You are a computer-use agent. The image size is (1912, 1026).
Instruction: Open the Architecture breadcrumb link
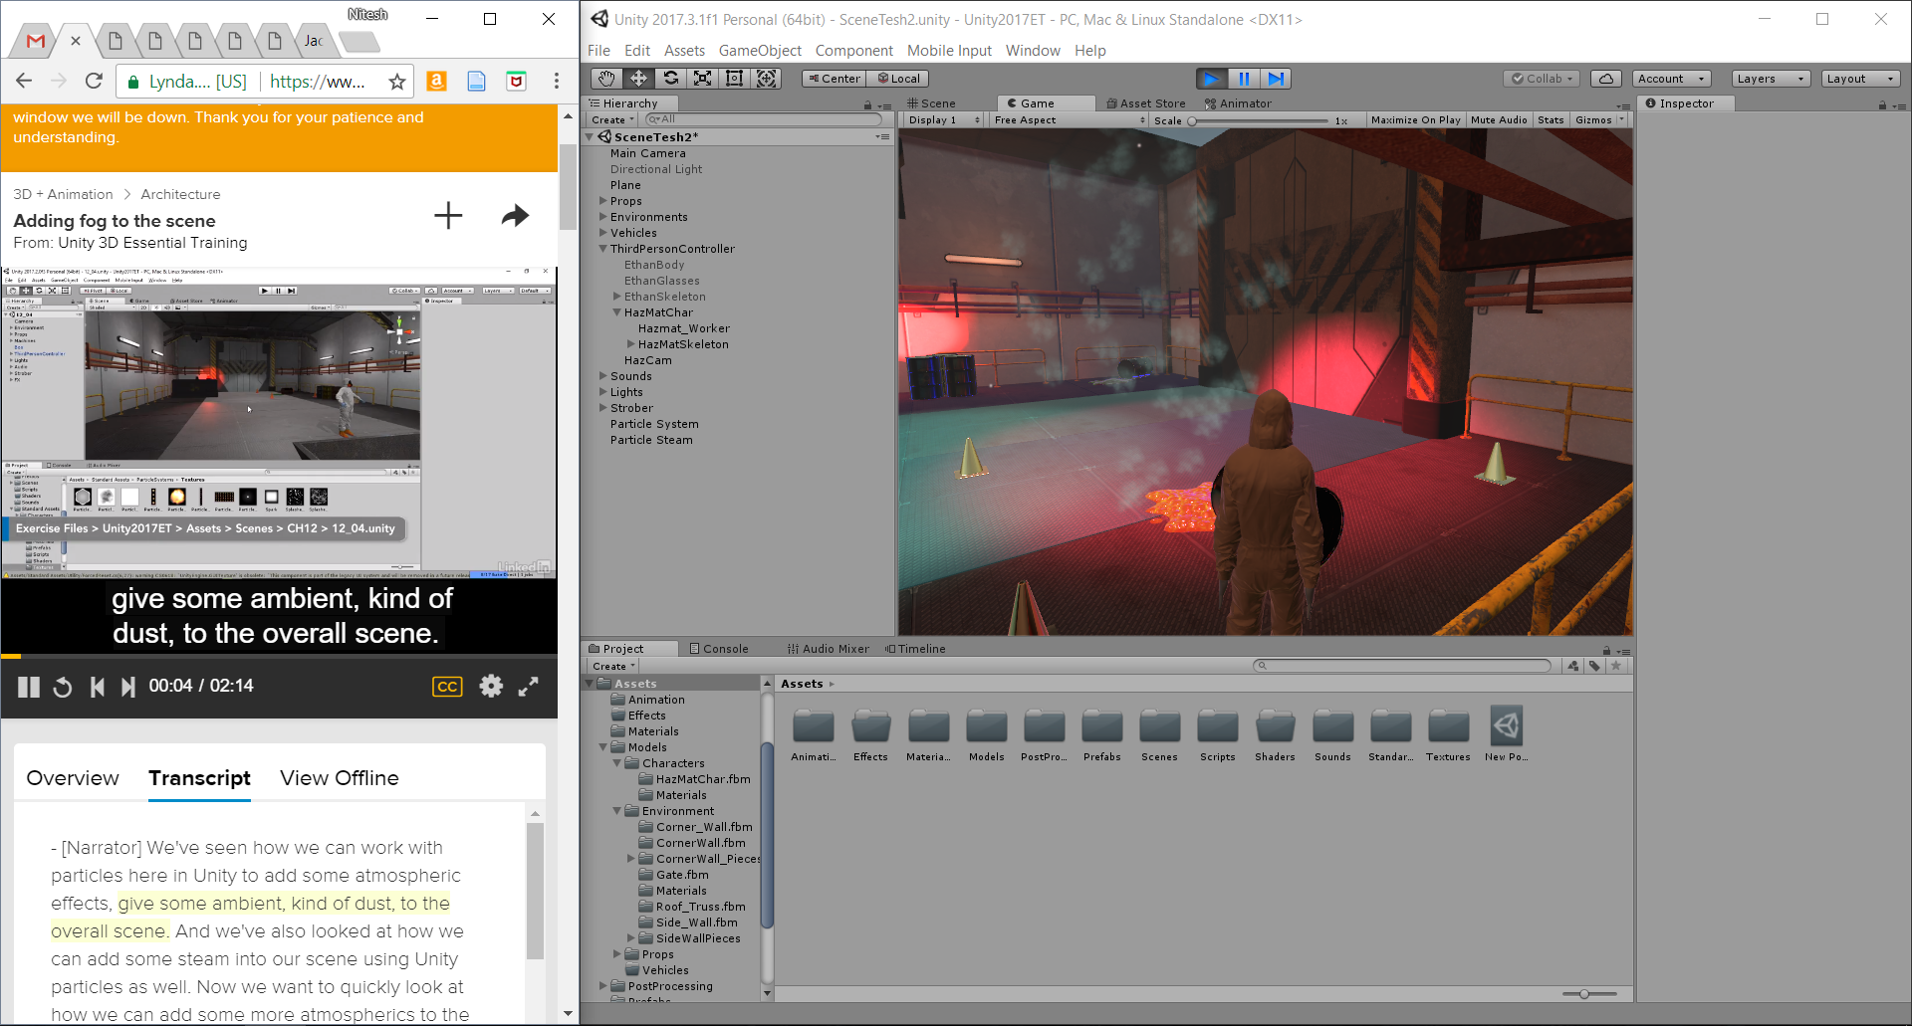coord(180,194)
